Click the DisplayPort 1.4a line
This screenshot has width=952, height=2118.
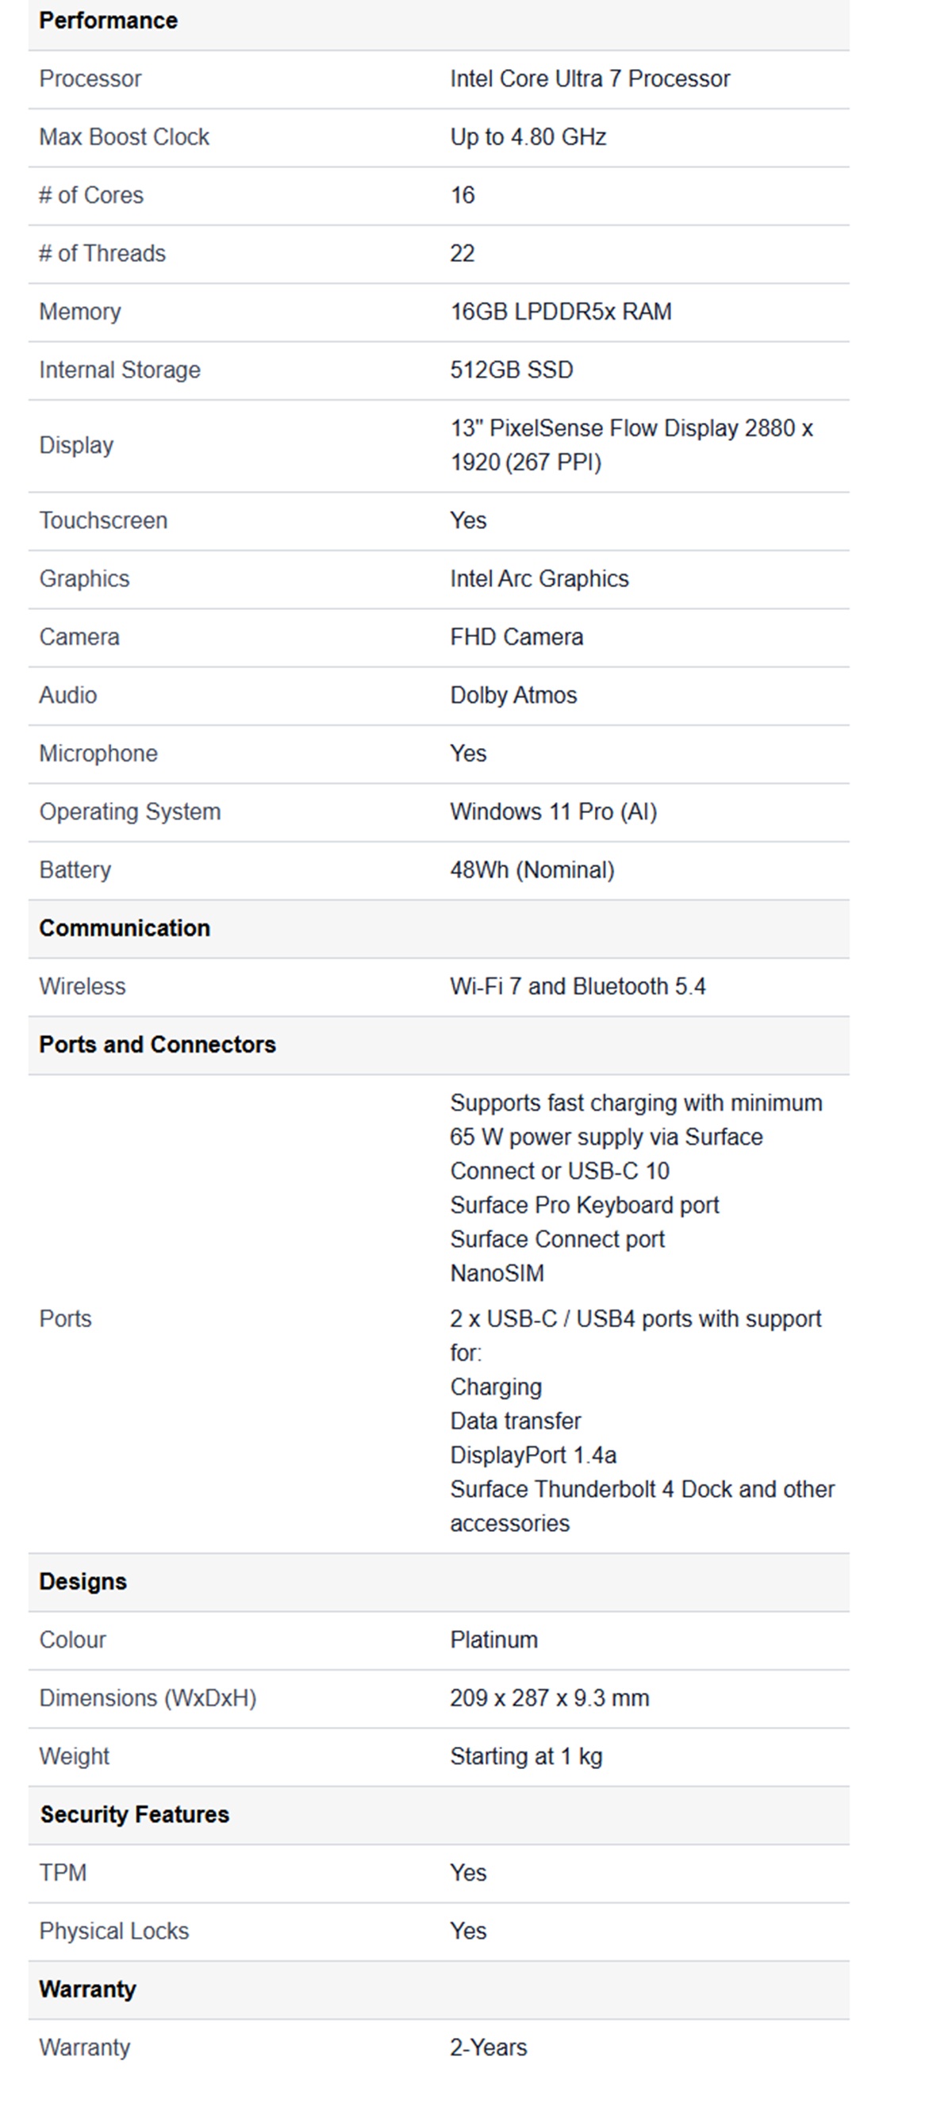tap(533, 1456)
